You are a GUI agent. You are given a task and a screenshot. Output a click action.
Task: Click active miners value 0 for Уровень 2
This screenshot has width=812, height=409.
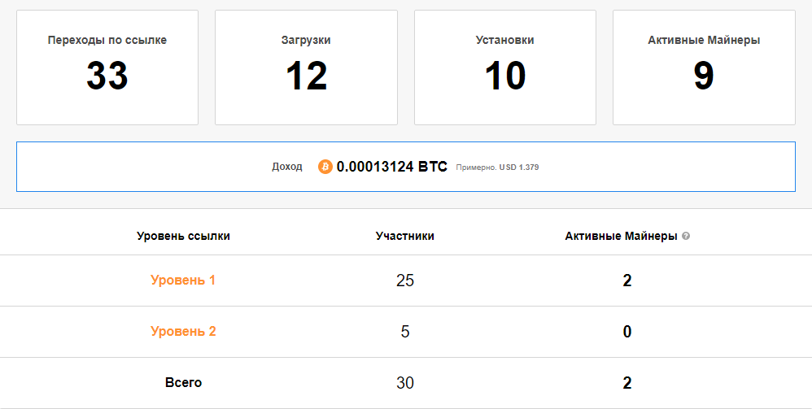tap(627, 333)
